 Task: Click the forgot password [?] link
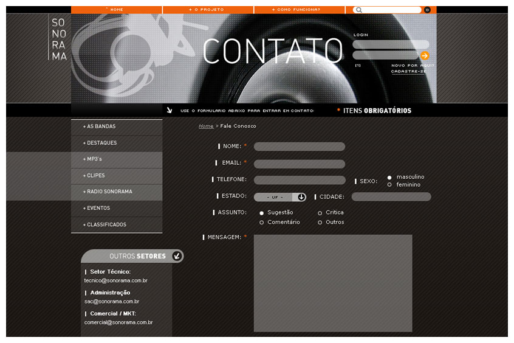click(x=358, y=66)
